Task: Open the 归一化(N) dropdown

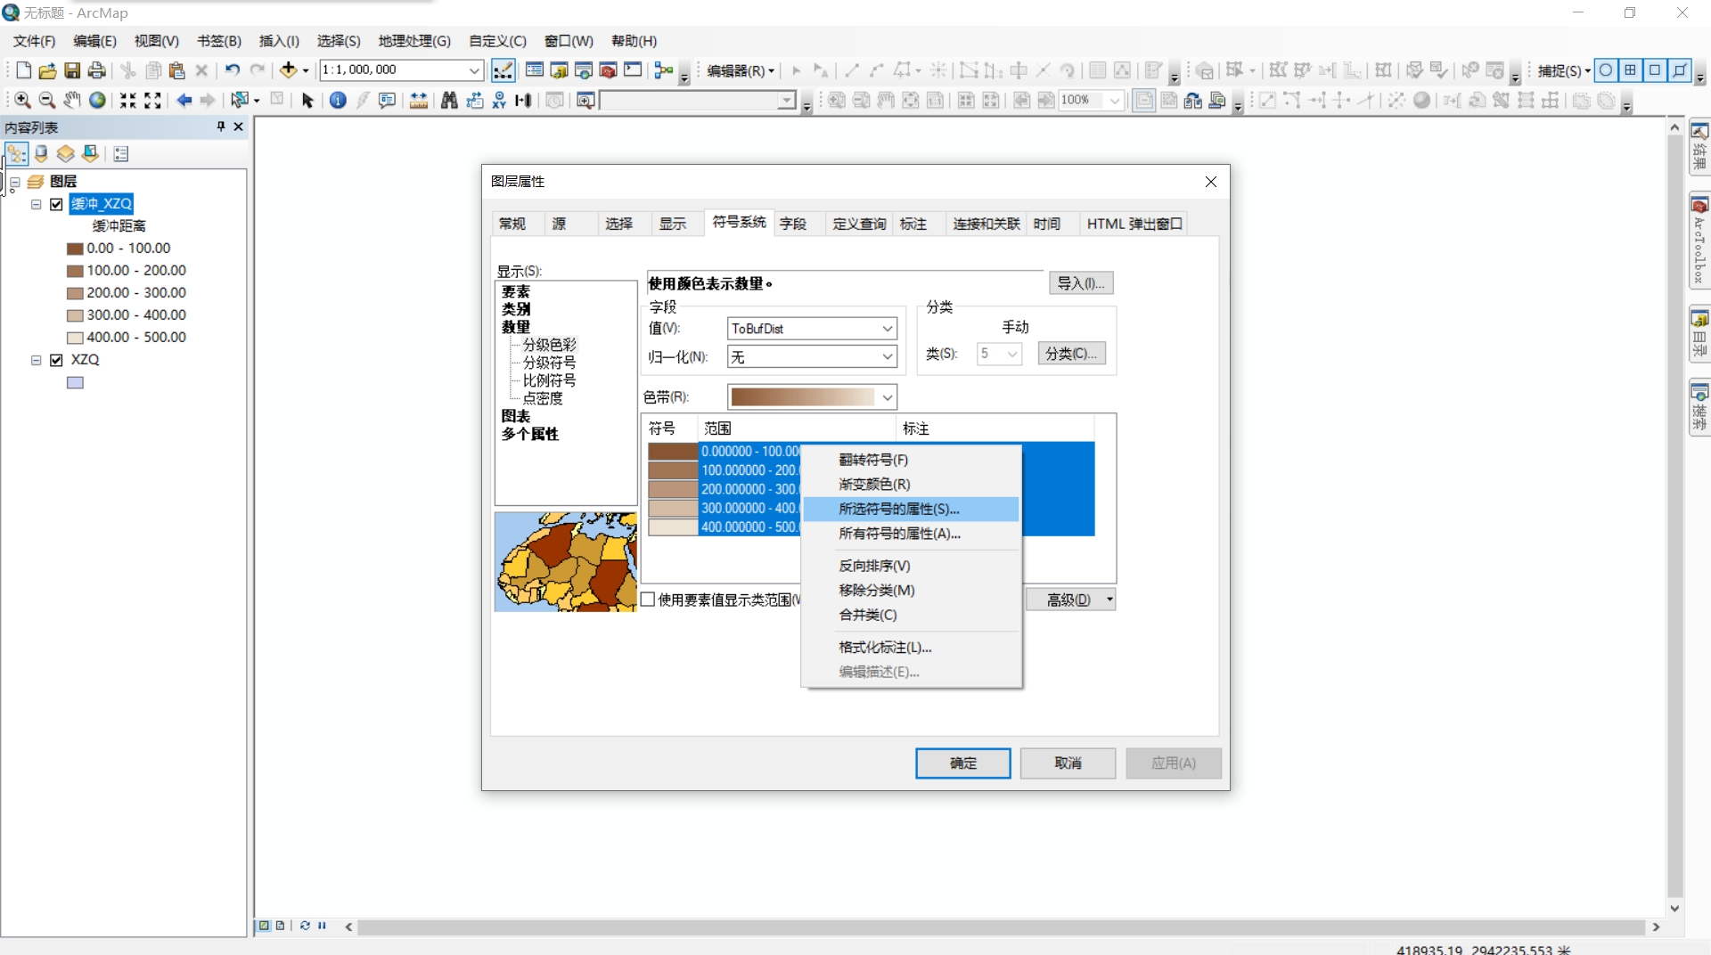Action: [x=887, y=357]
